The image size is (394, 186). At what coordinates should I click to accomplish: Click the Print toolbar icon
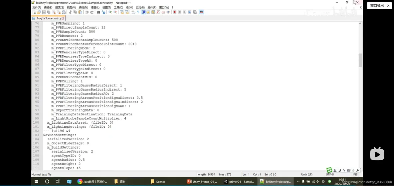click(x=64, y=12)
